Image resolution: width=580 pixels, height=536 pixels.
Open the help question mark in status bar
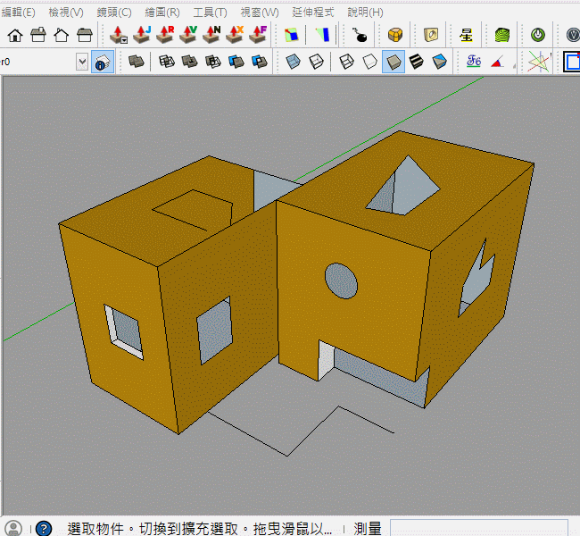43,528
